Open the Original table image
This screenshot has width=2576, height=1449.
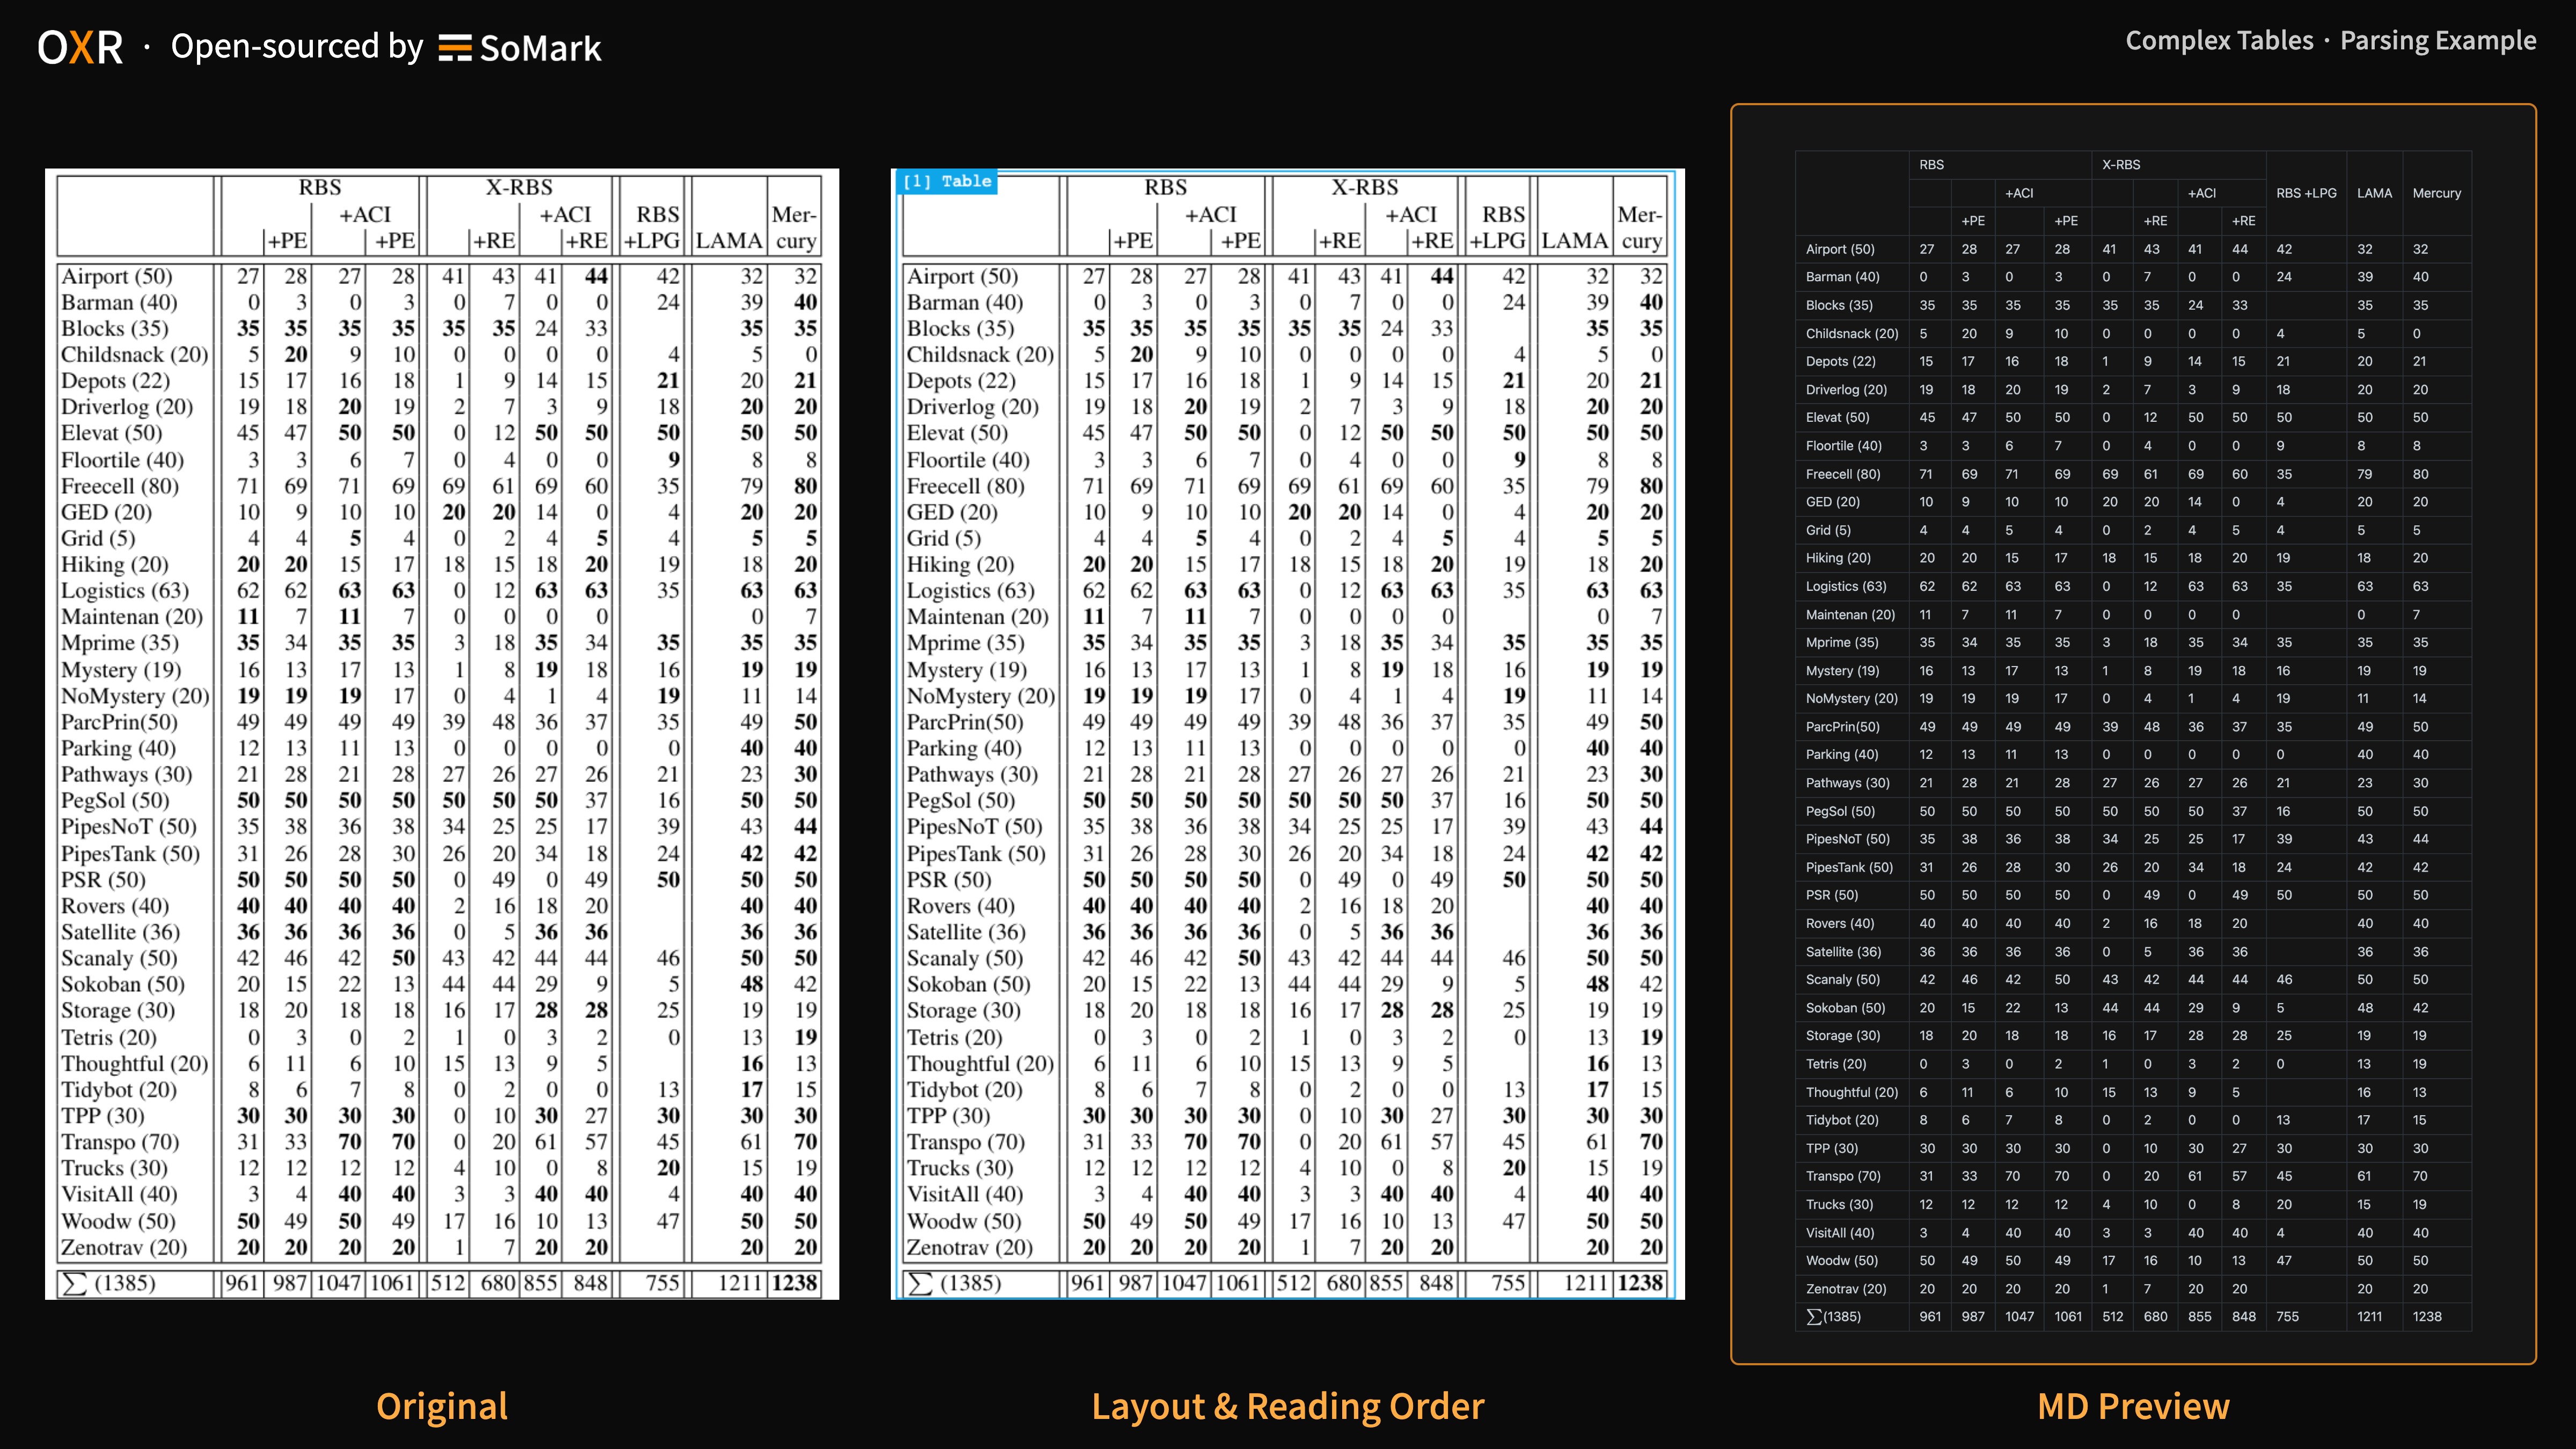coord(442,734)
